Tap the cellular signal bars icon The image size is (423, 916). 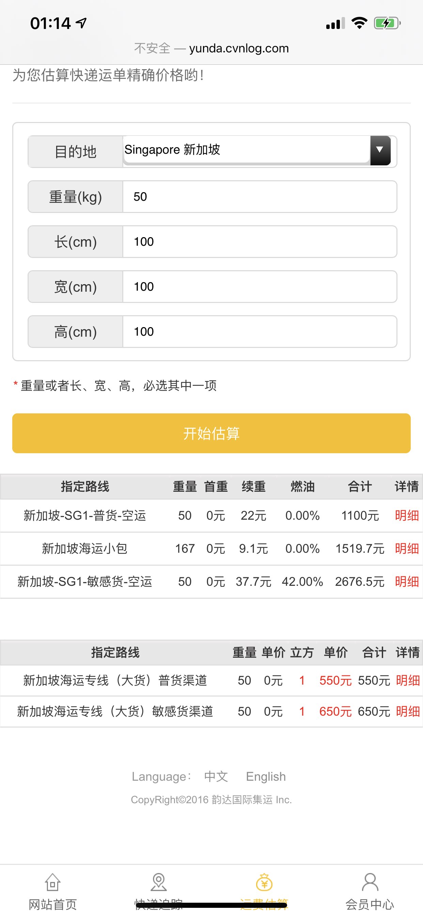click(x=335, y=23)
